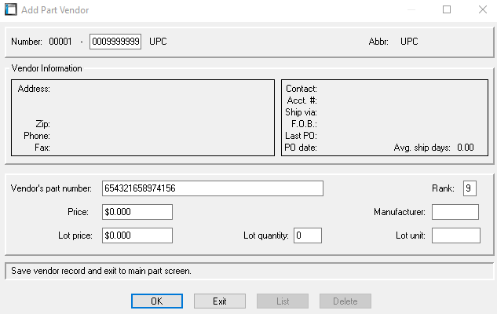Image resolution: width=497 pixels, height=314 pixels.
Task: Select the Lot quantity field
Action: pyautogui.click(x=308, y=235)
